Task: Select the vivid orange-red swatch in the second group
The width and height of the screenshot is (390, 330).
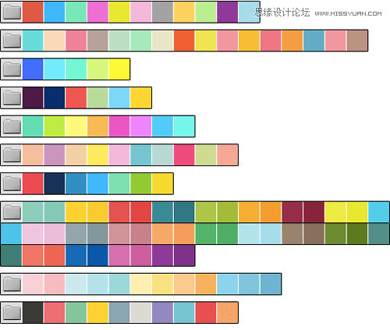Action: [184, 41]
